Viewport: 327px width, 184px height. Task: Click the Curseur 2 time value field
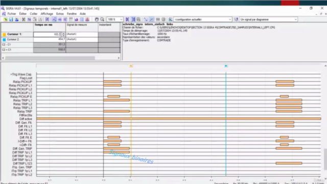click(50, 39)
